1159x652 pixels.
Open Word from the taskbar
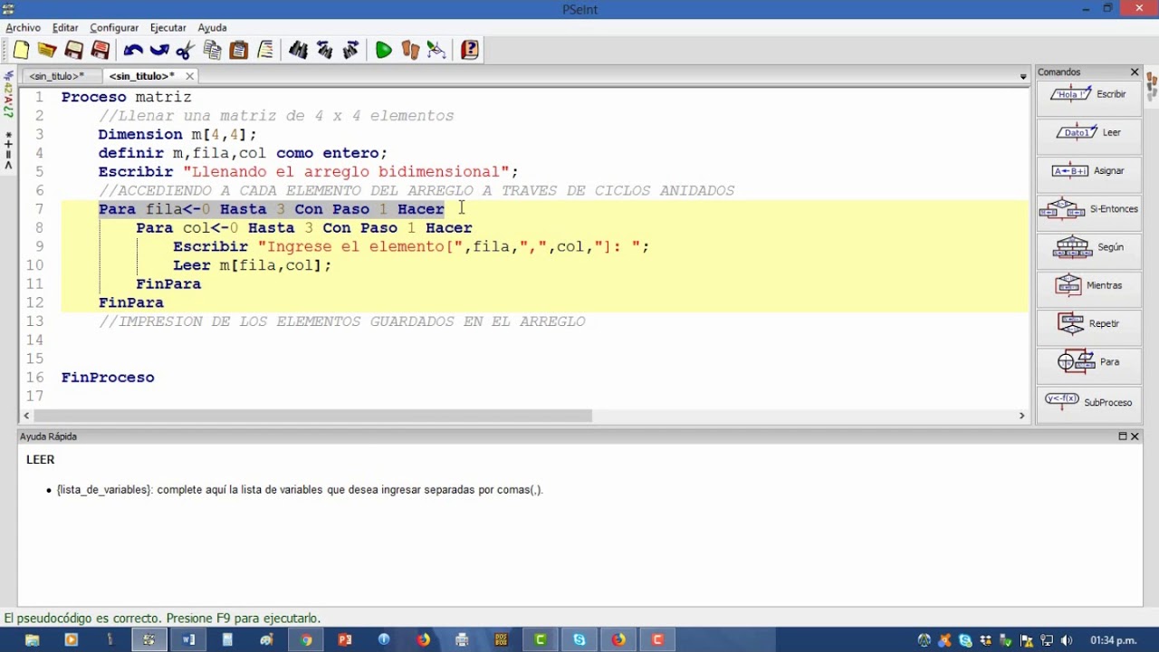(x=188, y=640)
